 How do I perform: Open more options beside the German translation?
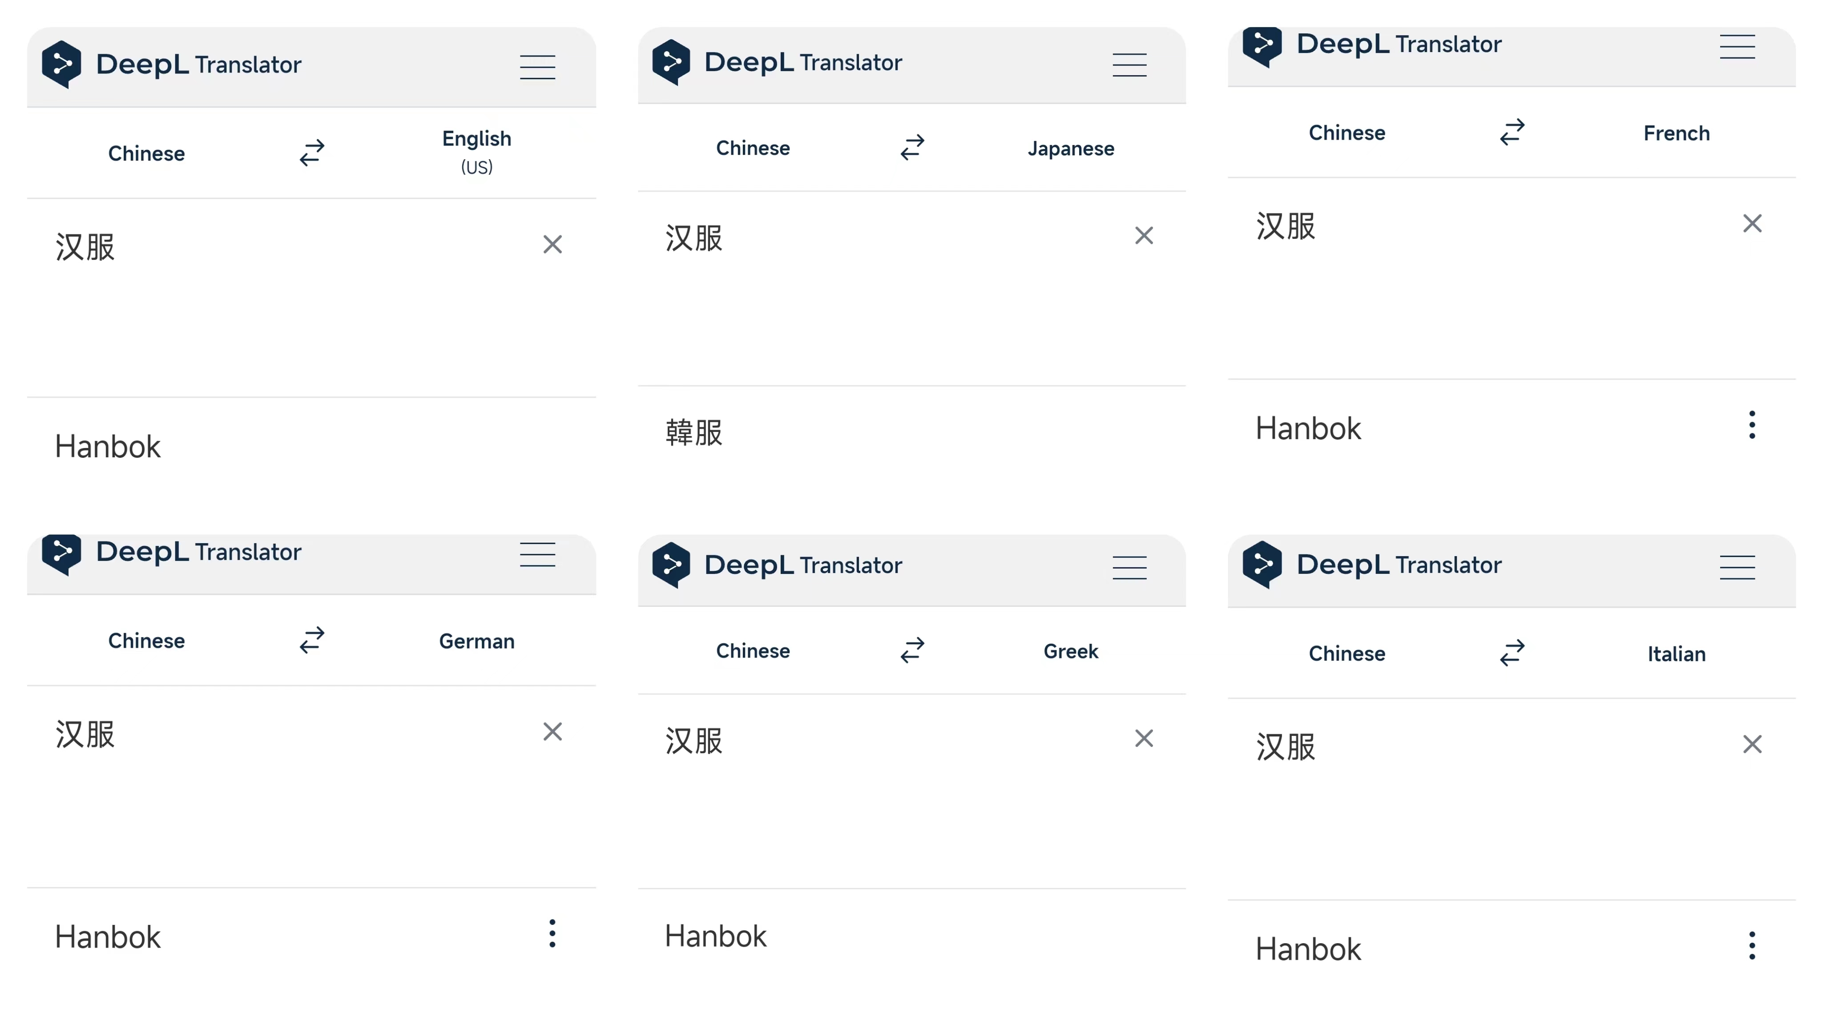pyautogui.click(x=552, y=934)
